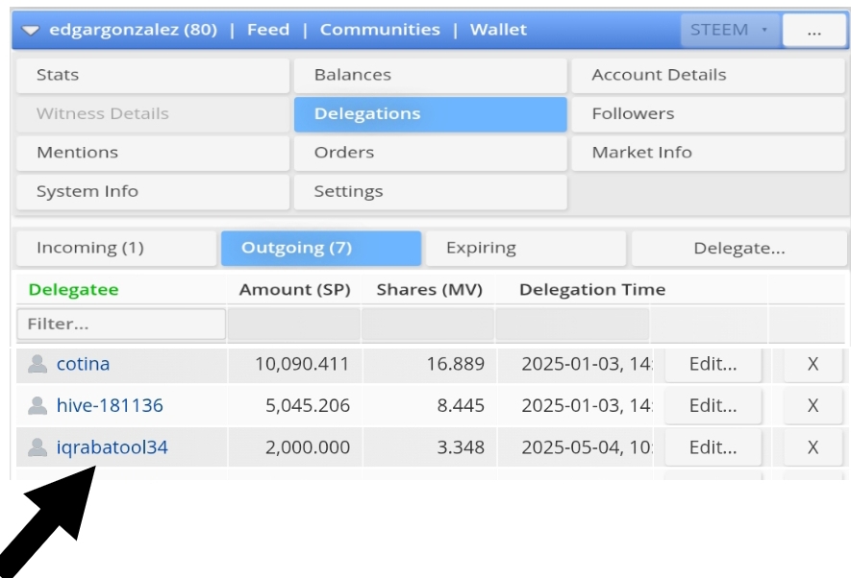Edit the cotina delegation
This screenshot has width=851, height=578.
713,365
